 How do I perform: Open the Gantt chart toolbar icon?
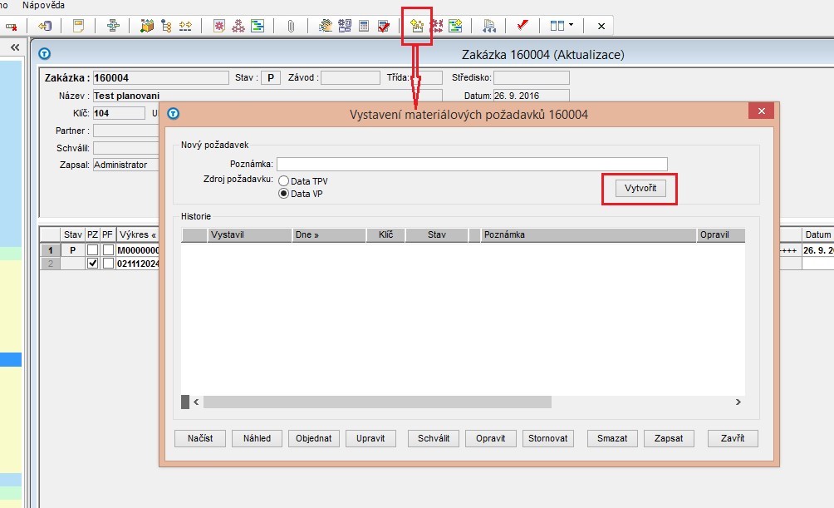[x=258, y=26]
